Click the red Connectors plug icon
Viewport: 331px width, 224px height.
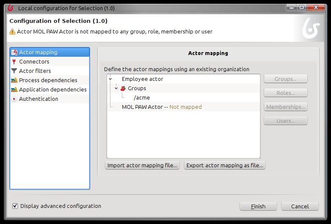click(x=14, y=62)
